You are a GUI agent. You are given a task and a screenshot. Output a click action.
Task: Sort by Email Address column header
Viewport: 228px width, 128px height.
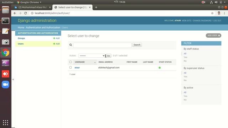pos(105,62)
